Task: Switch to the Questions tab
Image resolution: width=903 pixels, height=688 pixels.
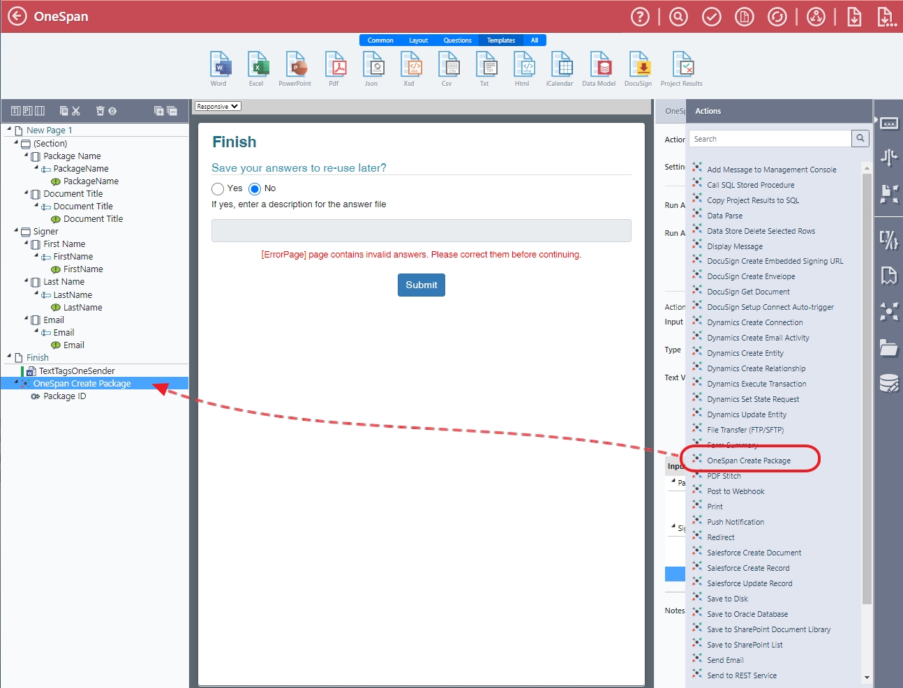Action: (458, 40)
